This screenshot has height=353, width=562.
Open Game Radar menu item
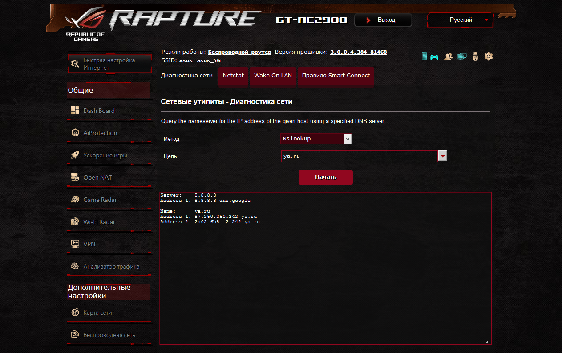(109, 200)
